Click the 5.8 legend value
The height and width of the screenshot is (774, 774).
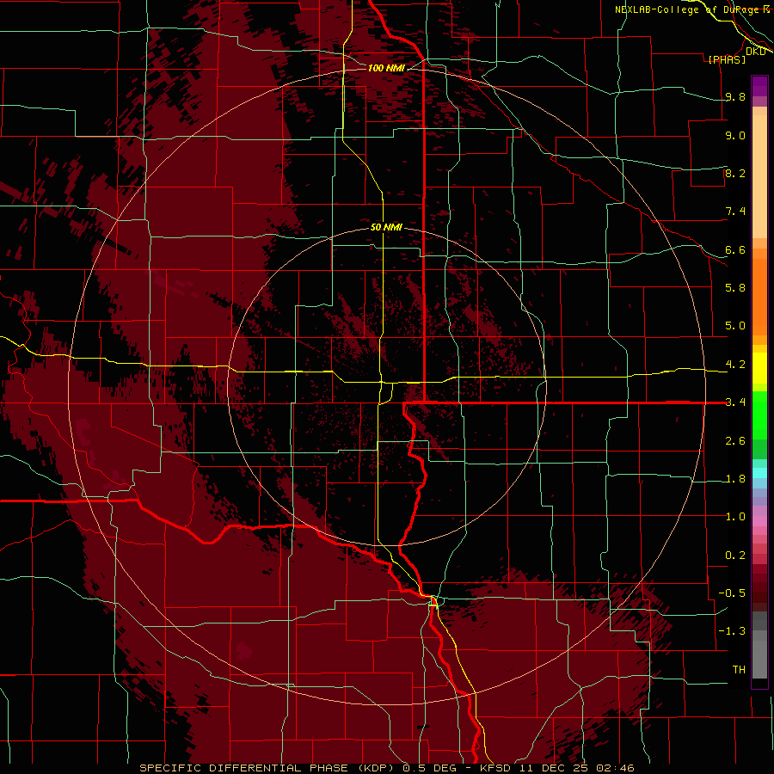tap(735, 287)
